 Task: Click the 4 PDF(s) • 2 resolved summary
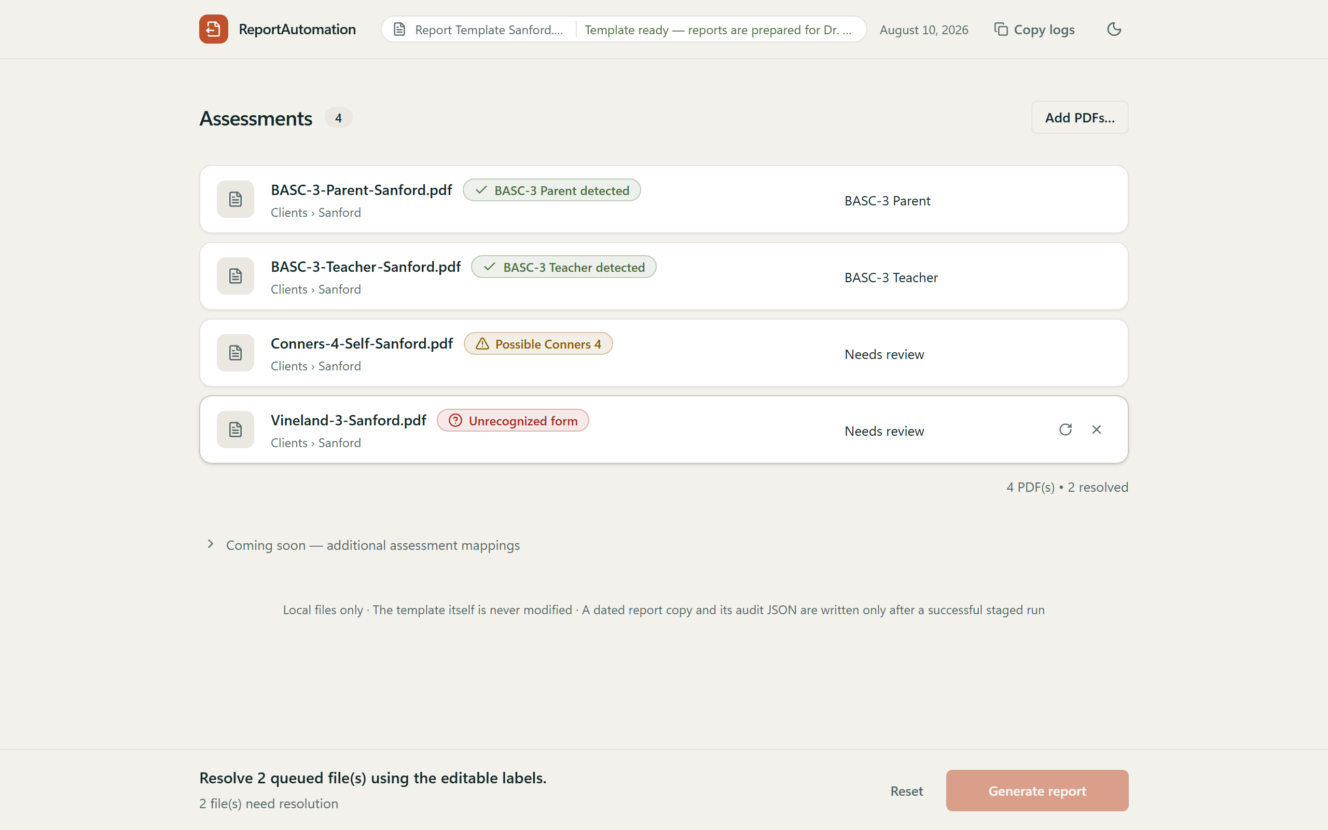pyautogui.click(x=1068, y=487)
